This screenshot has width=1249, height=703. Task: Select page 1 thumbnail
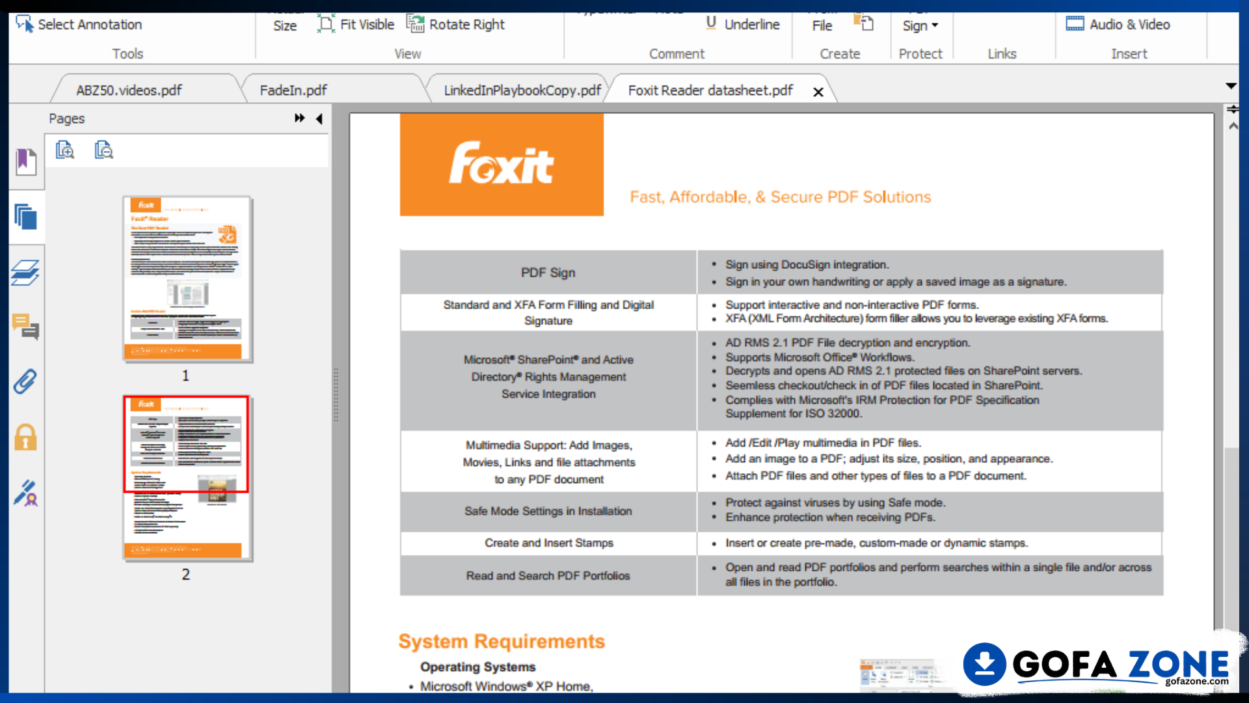click(x=187, y=279)
